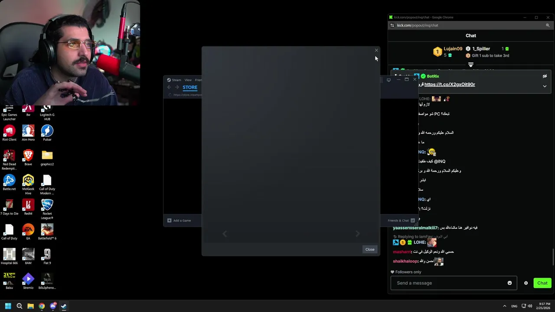Select the 7 Days to Die desktop icon
Viewport: 555px width, 312px height.
9,208
